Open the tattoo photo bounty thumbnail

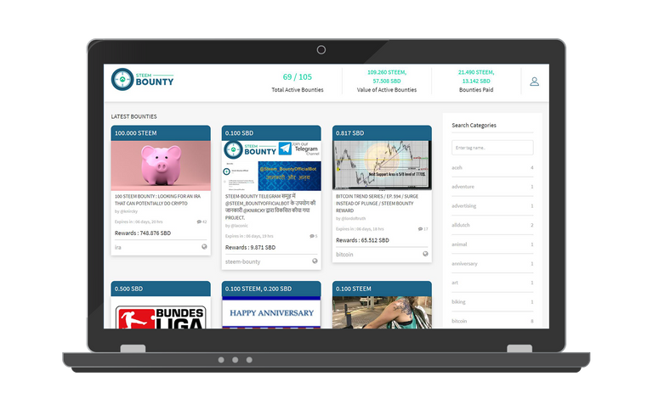coord(382,312)
